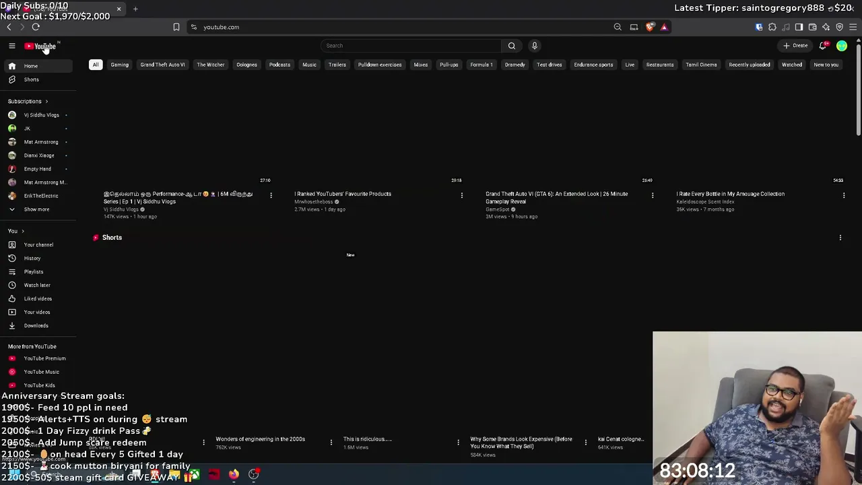Open site settings icon beside youtube.com
Screen dimensions: 862x485
[x=194, y=27]
